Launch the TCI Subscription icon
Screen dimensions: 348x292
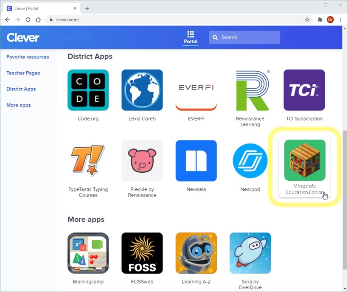tap(304, 90)
